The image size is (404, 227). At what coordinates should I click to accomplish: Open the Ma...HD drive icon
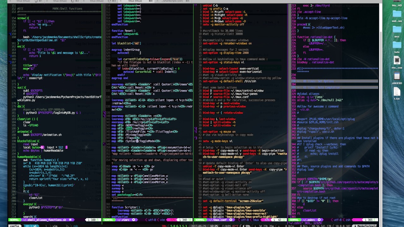[x=397, y=4]
